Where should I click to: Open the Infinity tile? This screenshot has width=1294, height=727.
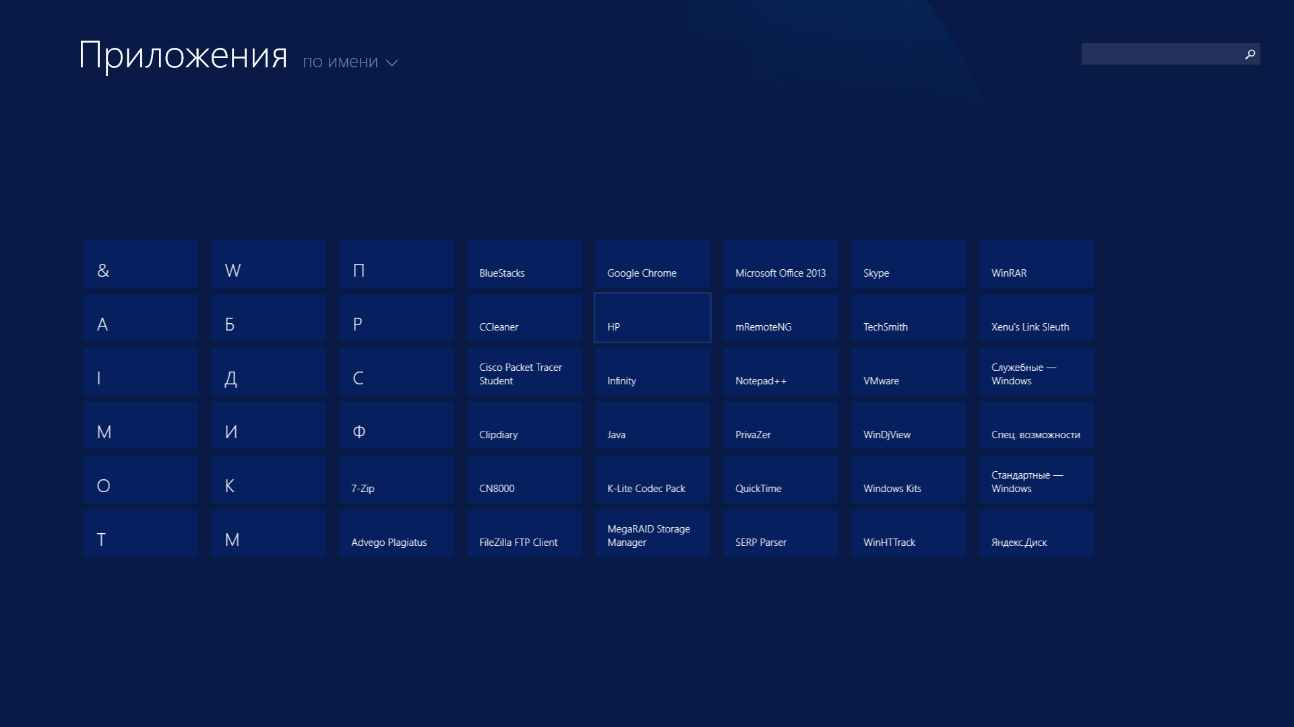click(652, 372)
